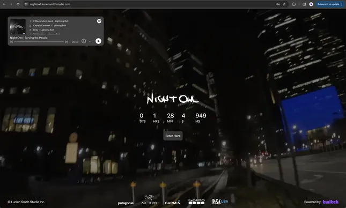This screenshot has height=208, width=346.
Task: Click the '28' minutes countdown value
Action: coord(171,116)
